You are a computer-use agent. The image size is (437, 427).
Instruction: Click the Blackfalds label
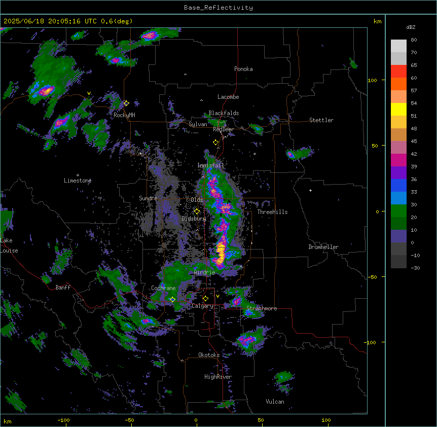pos(224,113)
